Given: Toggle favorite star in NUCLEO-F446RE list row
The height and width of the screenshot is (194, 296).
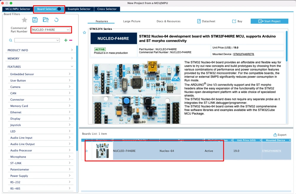Looking at the screenshot, I should [x=86, y=151].
